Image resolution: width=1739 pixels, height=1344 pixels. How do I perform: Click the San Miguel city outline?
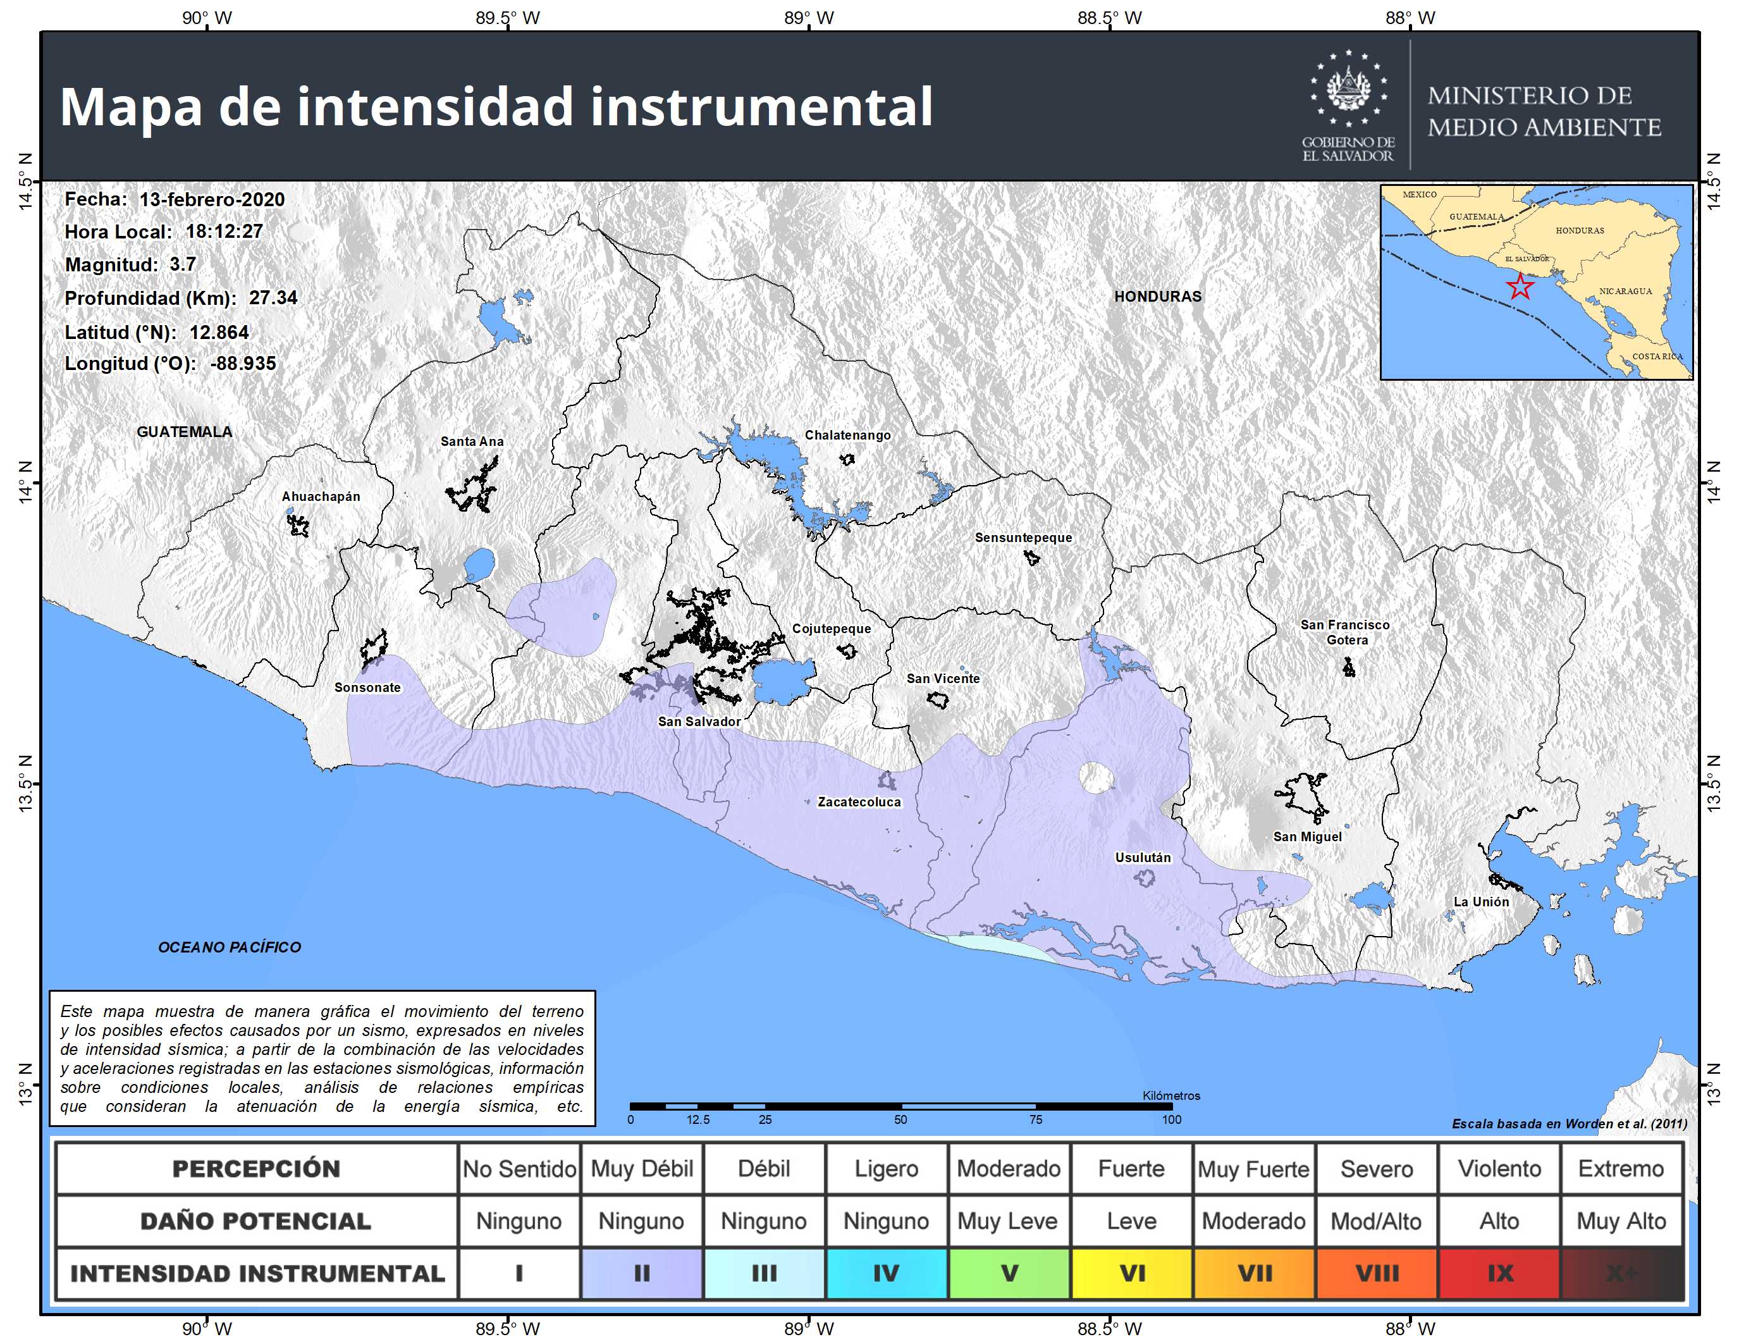[1303, 796]
